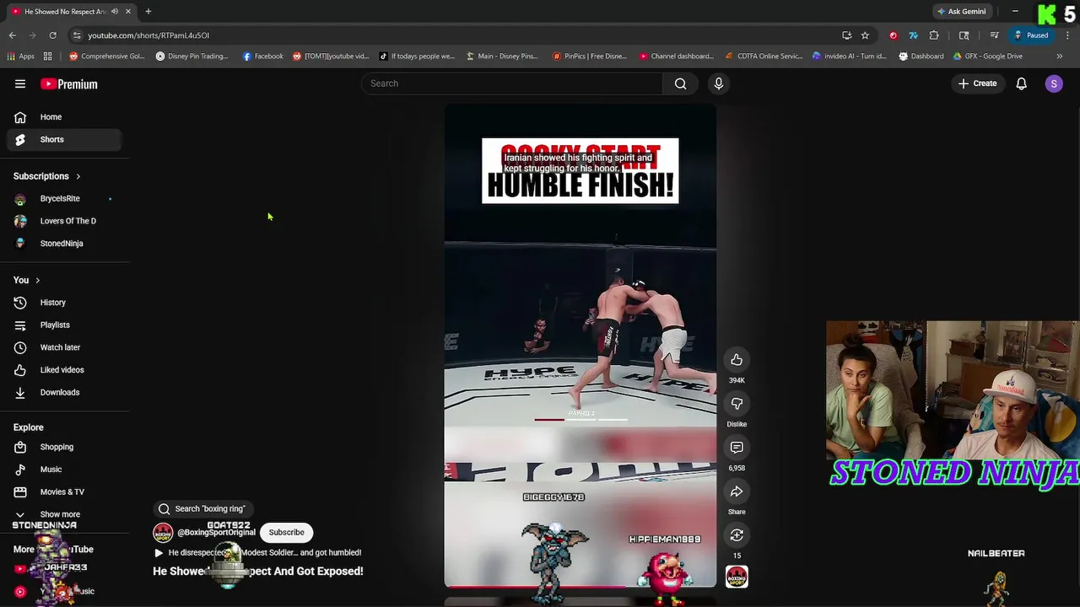Subscribe to BoxingSportOriginal
The height and width of the screenshot is (607, 1080).
pyautogui.click(x=286, y=532)
